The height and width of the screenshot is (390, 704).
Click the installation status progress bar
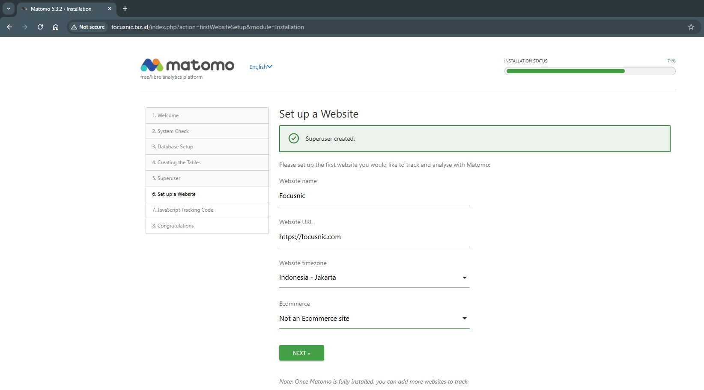[x=590, y=71]
